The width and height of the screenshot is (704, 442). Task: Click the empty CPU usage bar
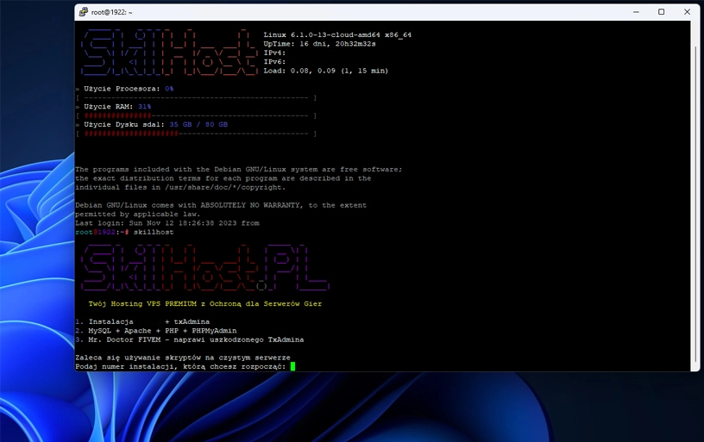coord(197,98)
